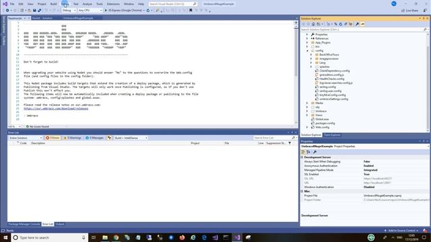Select the UmbracoNugetExample document tab
The image size is (431, 242).
pos(78,18)
